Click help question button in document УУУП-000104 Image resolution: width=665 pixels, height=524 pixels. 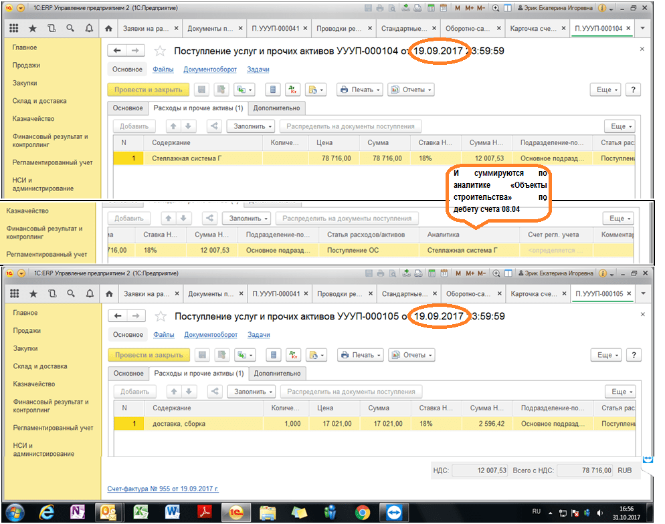[633, 90]
